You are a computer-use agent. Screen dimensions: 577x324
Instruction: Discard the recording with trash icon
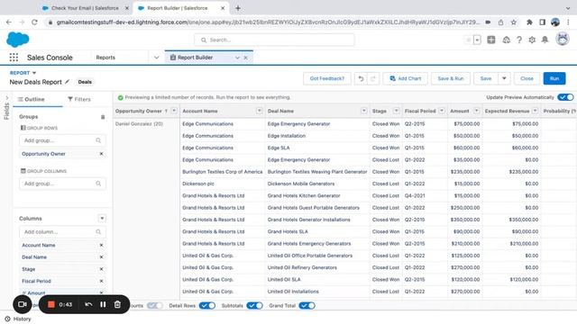[x=117, y=304]
